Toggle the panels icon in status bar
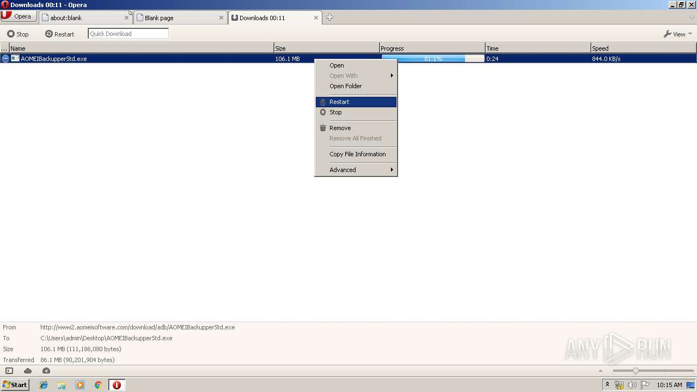Screen dimensions: 697x392 (9, 371)
